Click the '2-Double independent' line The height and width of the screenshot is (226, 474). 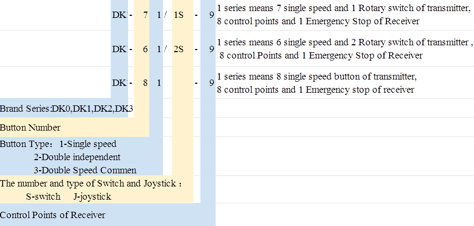point(77,157)
